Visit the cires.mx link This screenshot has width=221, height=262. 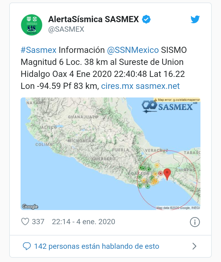(x=117, y=86)
